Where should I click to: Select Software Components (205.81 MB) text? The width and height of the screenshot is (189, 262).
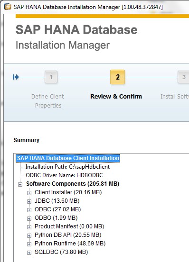(x=73, y=184)
